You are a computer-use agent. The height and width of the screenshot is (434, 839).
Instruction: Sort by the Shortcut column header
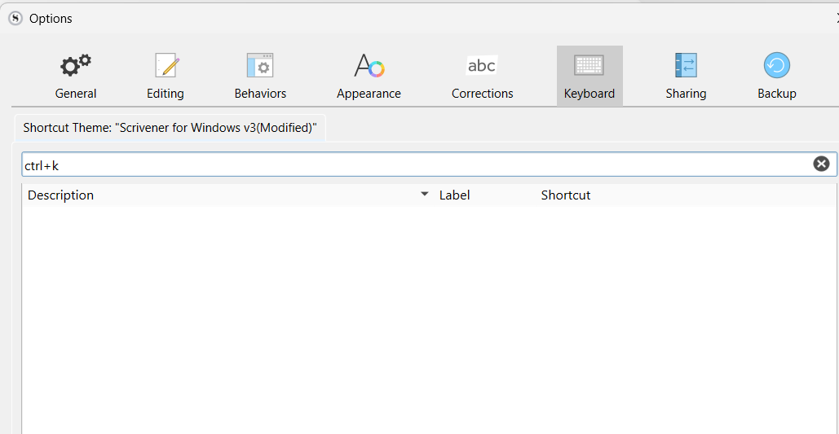[566, 195]
